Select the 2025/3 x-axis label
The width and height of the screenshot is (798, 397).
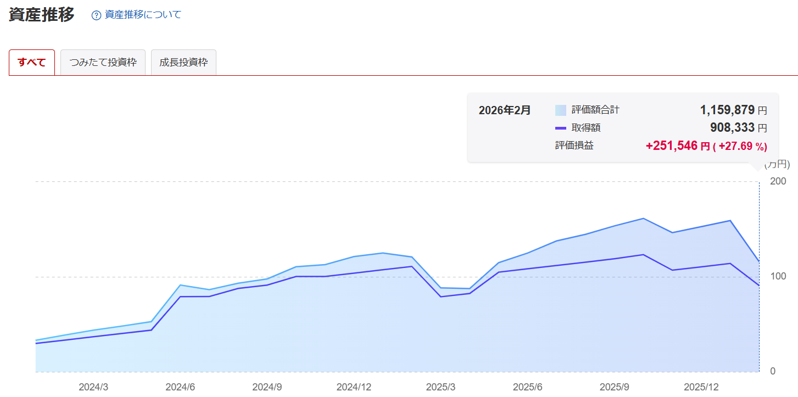[x=440, y=387]
